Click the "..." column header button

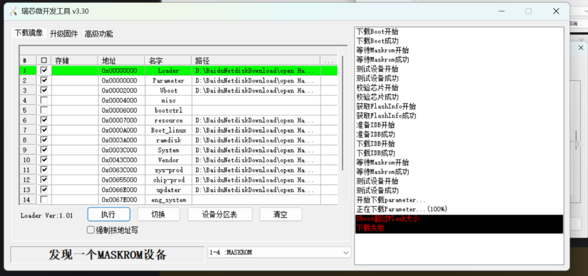tap(328, 61)
